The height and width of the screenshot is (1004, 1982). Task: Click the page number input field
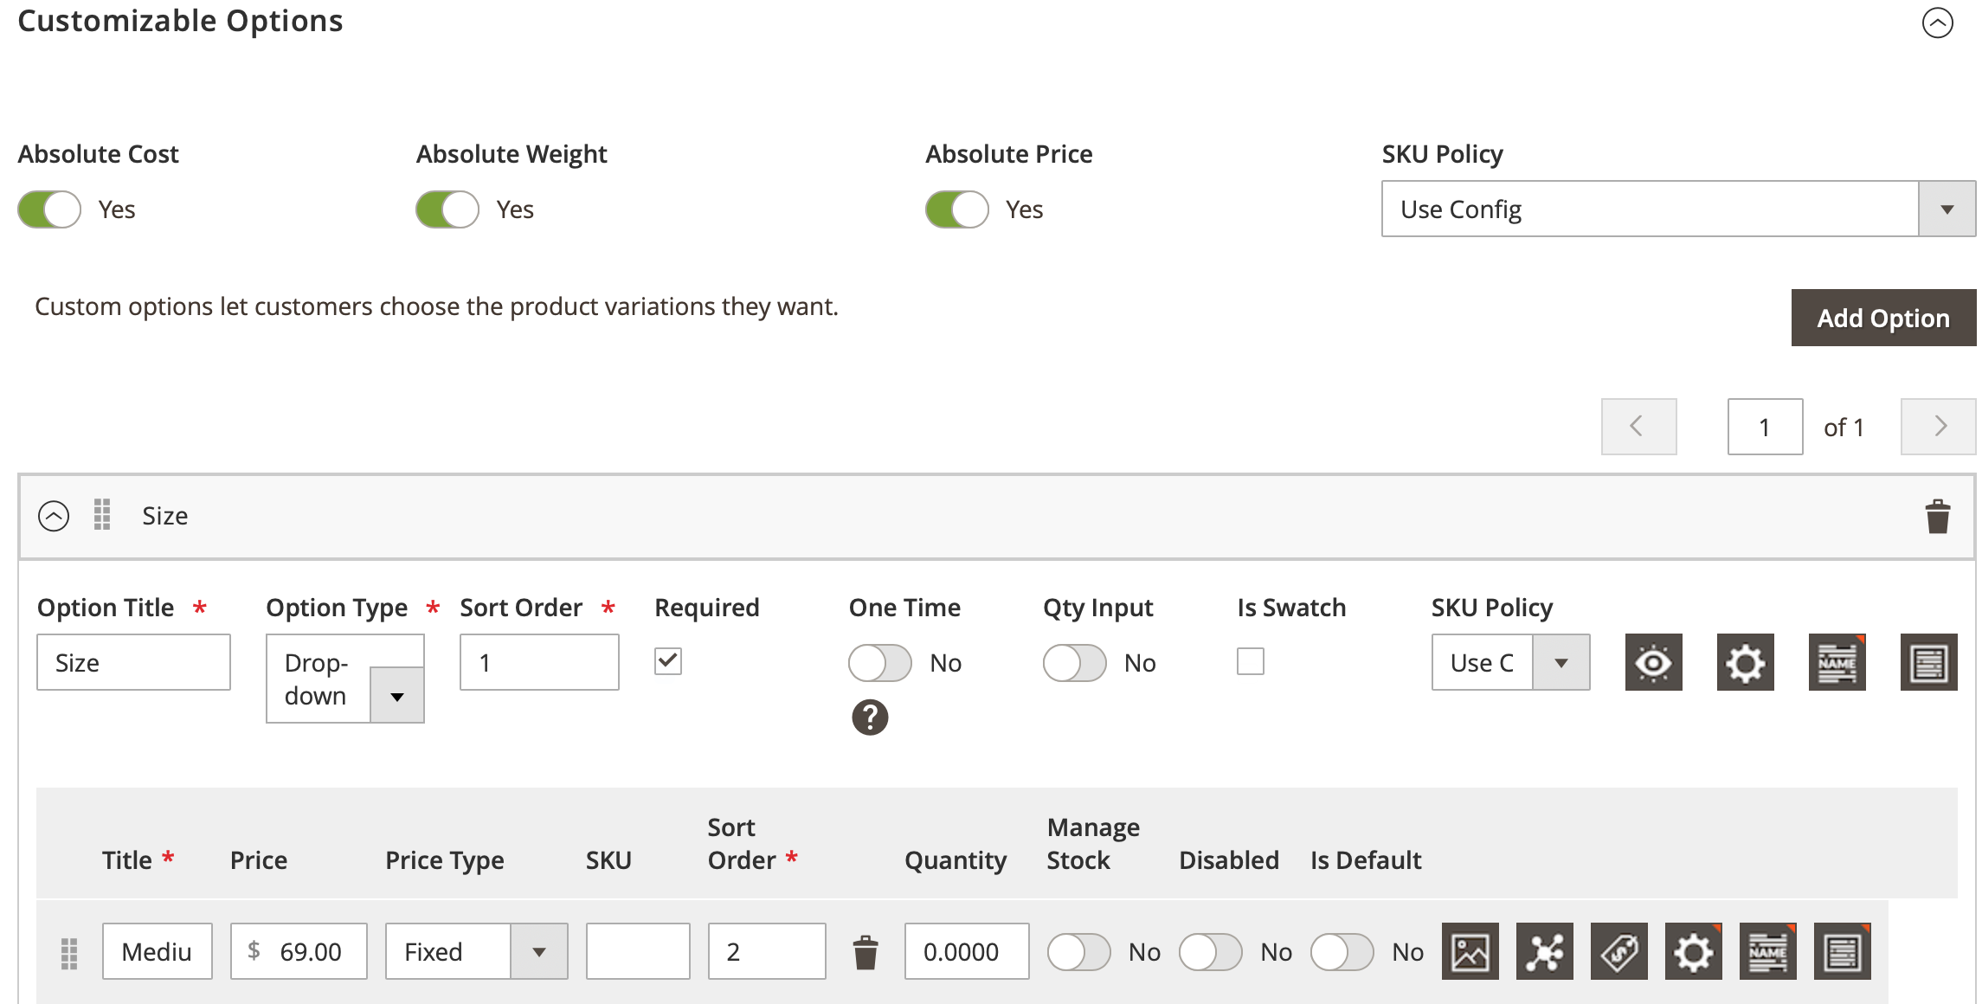1765,427
